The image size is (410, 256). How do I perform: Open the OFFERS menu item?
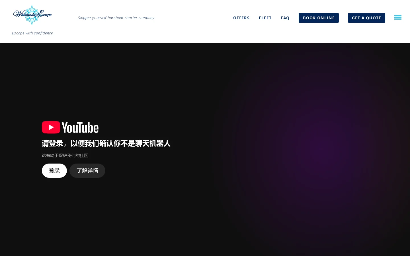click(x=241, y=18)
